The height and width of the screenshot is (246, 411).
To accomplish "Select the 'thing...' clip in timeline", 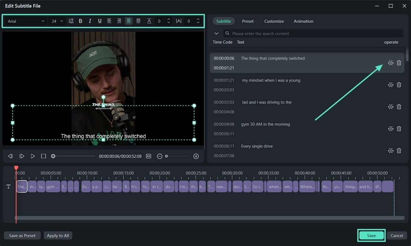I will [351, 187].
